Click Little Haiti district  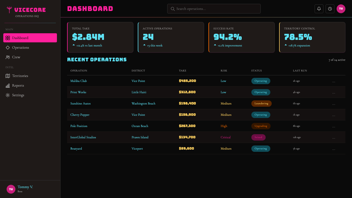139,92
